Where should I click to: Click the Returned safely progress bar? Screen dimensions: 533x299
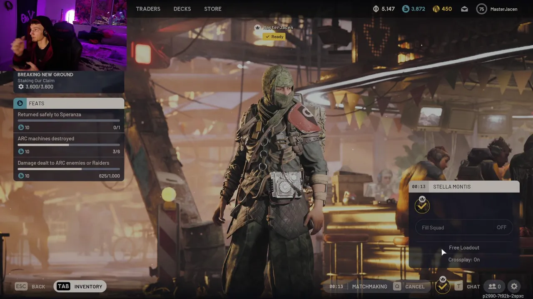coord(69,121)
